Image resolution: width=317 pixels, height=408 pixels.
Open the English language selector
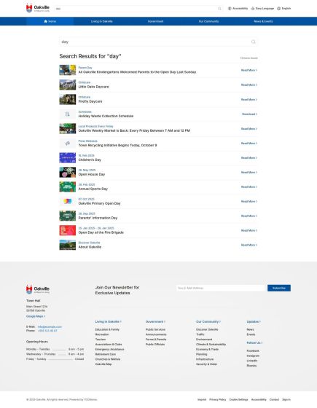(284, 8)
